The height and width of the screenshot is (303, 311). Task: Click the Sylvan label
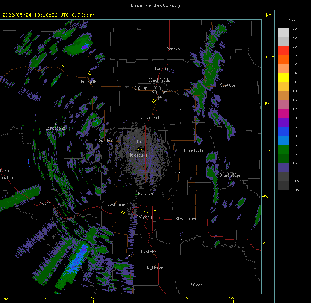click(x=141, y=88)
